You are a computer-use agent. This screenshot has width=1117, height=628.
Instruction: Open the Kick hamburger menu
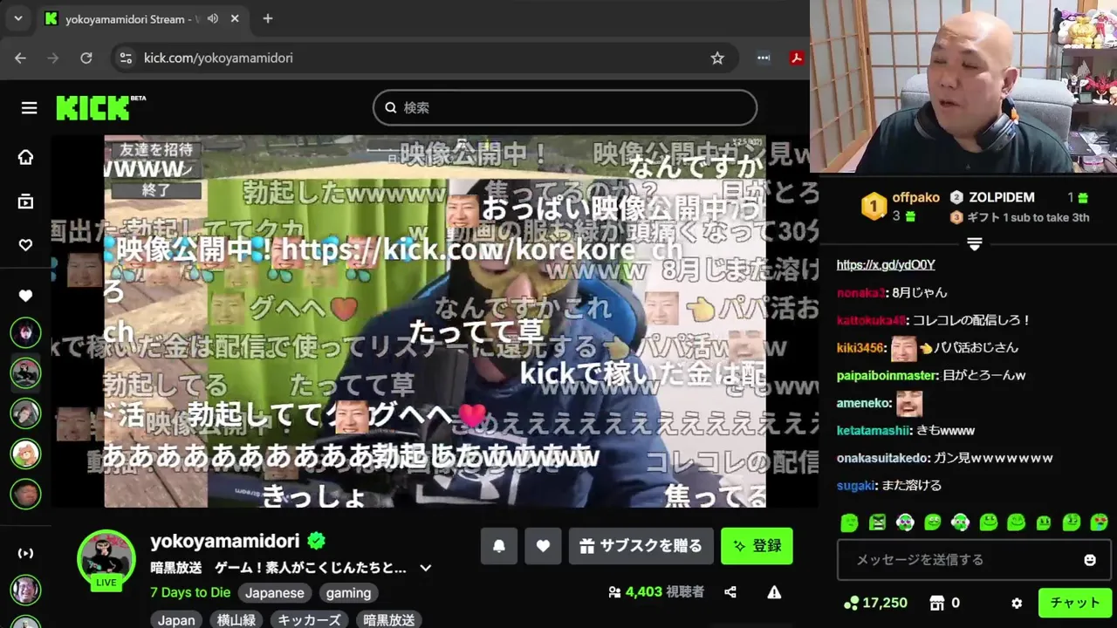30,108
